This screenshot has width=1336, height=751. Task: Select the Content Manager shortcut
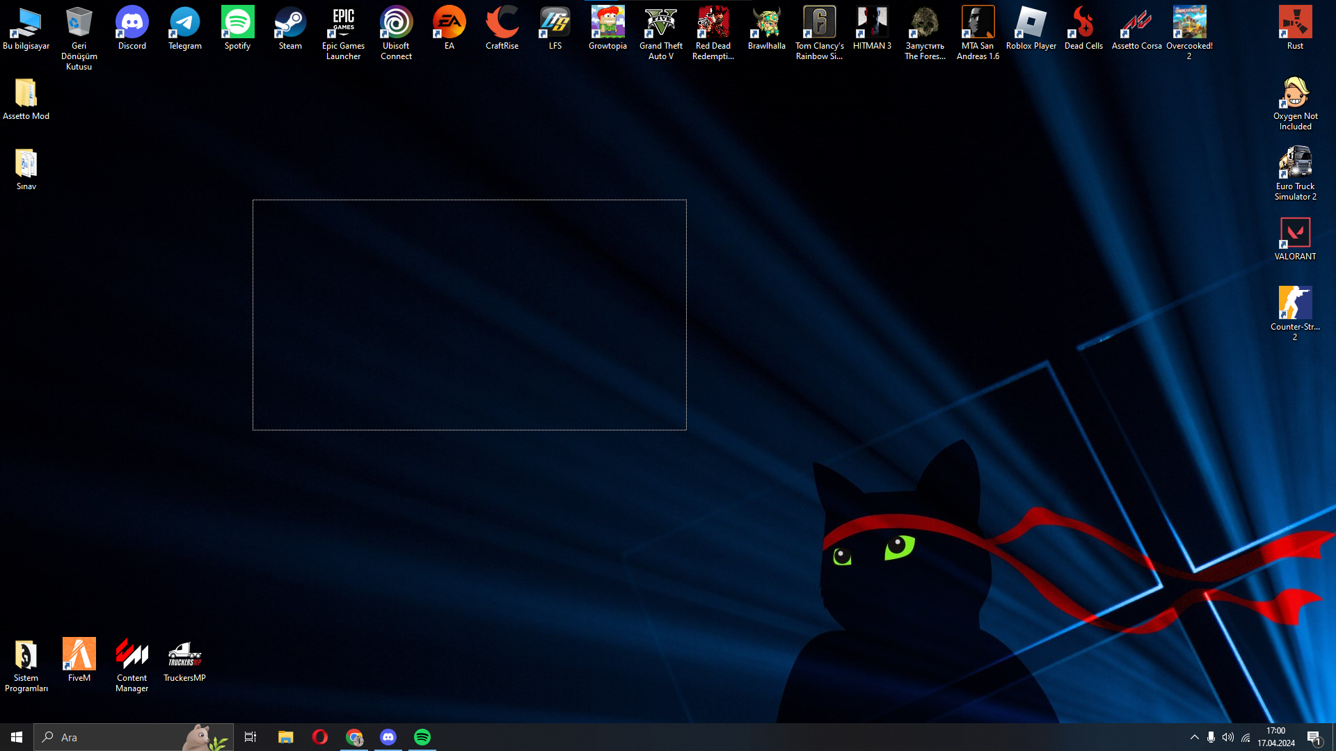(x=132, y=665)
